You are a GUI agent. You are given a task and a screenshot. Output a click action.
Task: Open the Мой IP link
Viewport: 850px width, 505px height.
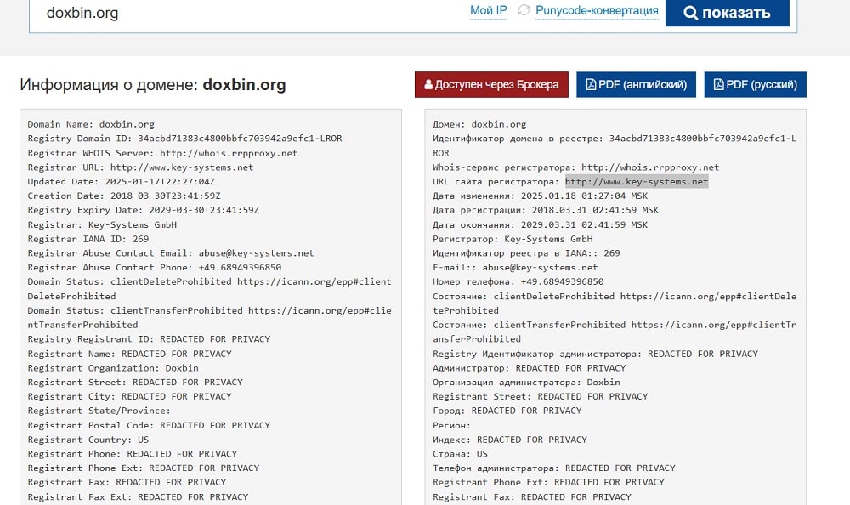488,10
